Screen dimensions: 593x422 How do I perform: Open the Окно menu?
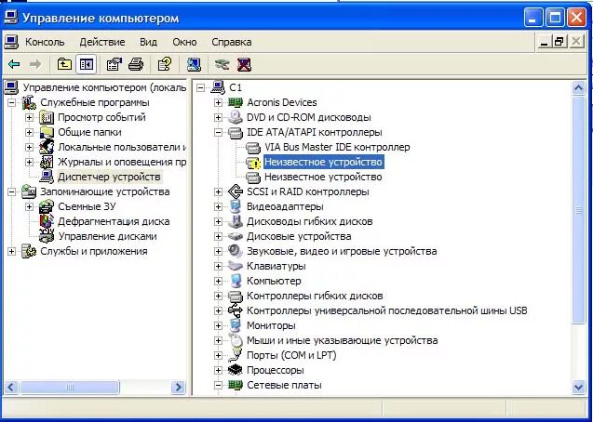coord(184,42)
